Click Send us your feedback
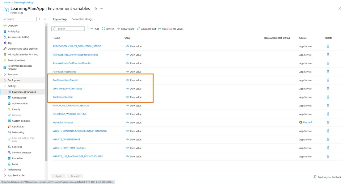 [327, 177]
